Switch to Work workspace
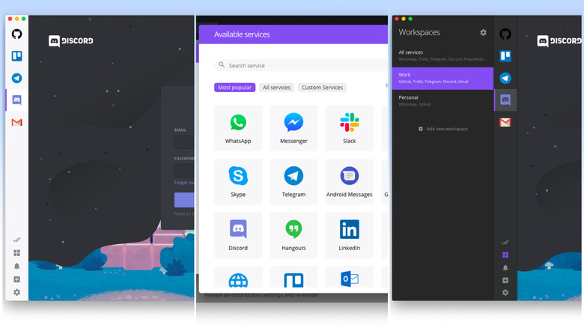 (x=442, y=79)
